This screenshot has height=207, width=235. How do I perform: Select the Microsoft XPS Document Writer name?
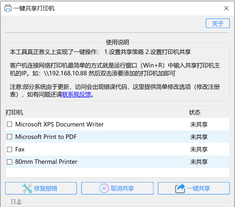(x=59, y=124)
